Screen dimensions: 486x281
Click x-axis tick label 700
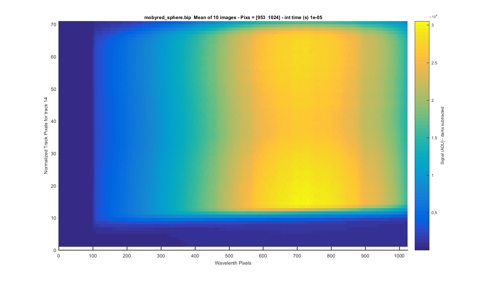[x=297, y=255]
